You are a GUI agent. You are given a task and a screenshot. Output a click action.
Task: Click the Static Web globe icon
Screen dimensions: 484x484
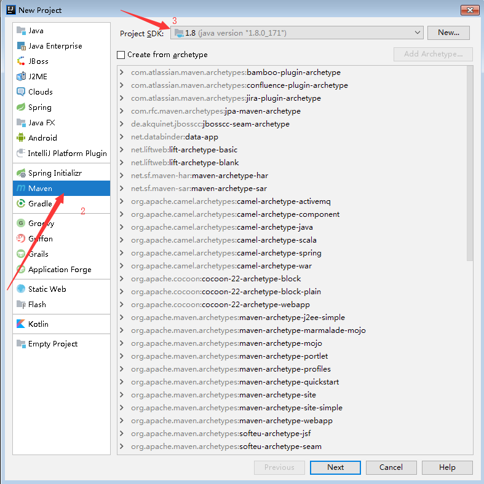[x=21, y=289]
